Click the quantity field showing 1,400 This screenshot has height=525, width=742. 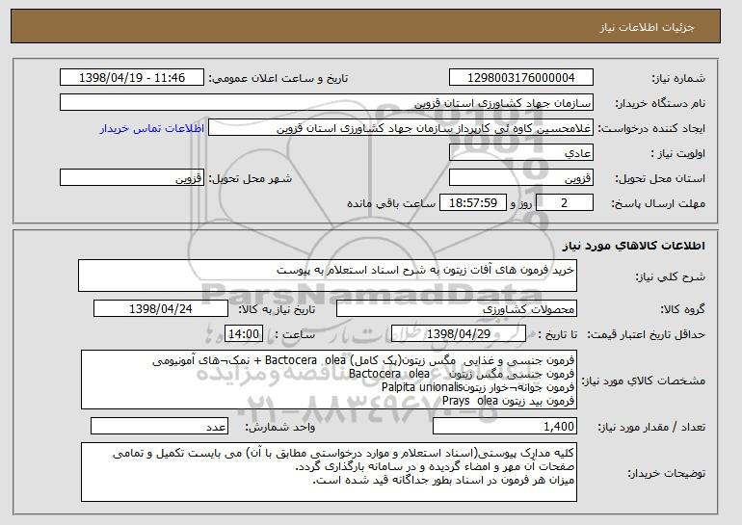505,426
